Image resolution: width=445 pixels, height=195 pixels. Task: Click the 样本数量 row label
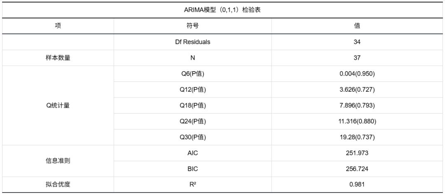click(x=58, y=58)
